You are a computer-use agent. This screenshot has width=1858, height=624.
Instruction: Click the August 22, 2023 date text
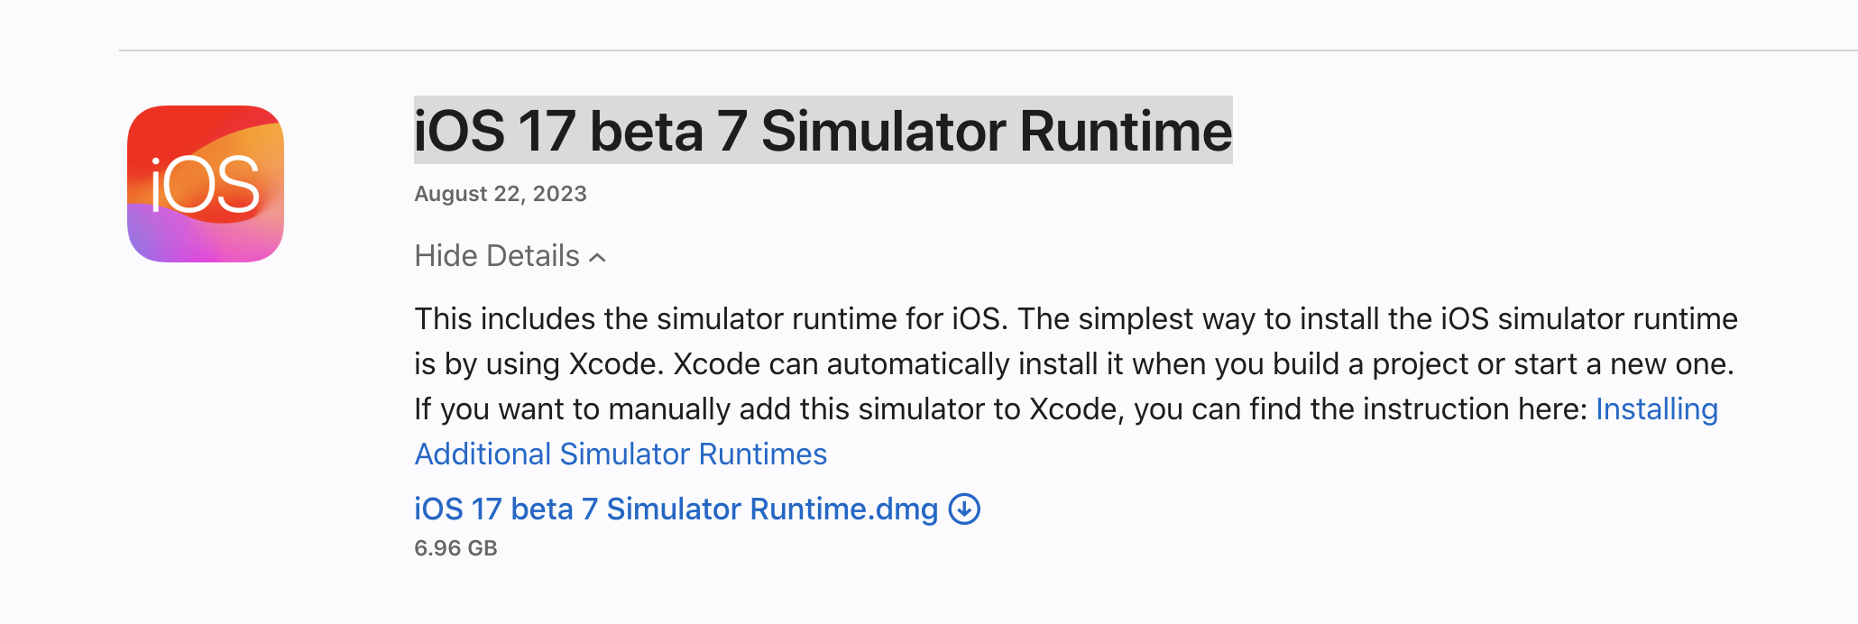(501, 194)
